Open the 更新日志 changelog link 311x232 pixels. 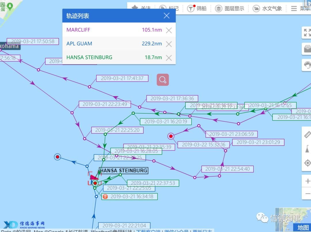[x=202, y=231]
